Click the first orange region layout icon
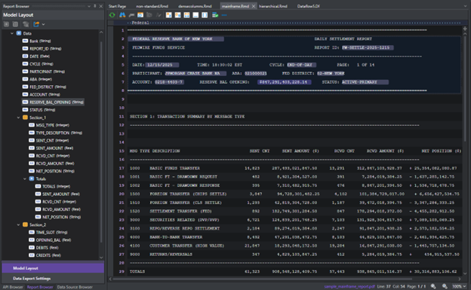The height and width of the screenshot is (290, 471). (168, 15)
